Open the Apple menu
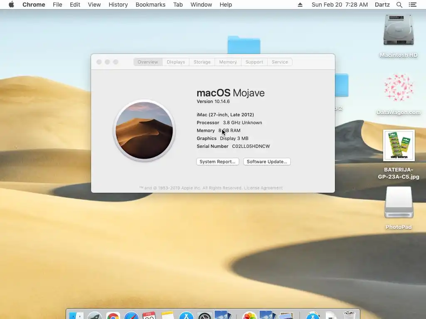 (x=11, y=5)
